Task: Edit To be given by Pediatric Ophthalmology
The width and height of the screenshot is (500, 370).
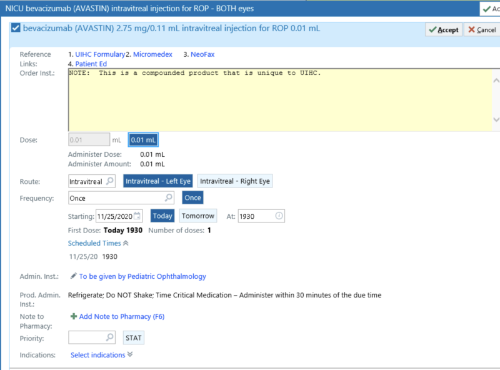Action: click(x=142, y=276)
